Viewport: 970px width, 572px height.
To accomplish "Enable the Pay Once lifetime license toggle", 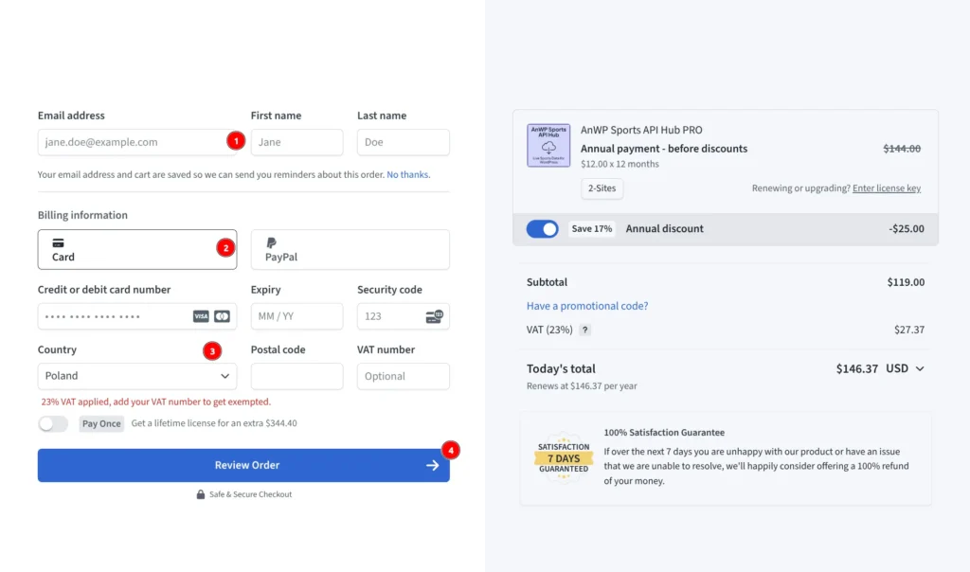I will point(53,423).
